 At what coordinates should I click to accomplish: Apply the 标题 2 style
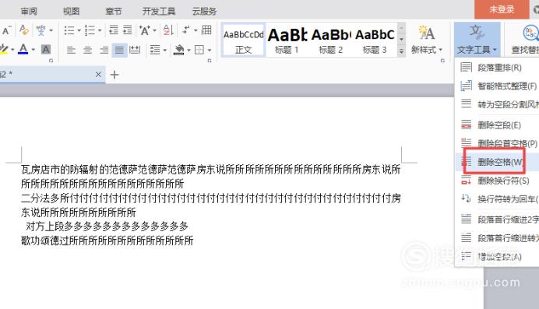(x=331, y=41)
